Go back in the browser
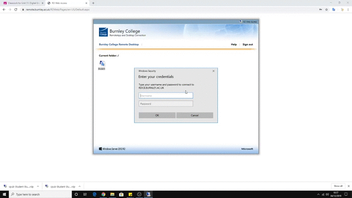The width and height of the screenshot is (352, 198). (4, 10)
